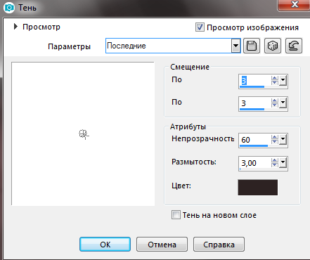Click the Размытость spinner arrows
Image resolution: width=310 pixels, height=260 pixels.
click(x=275, y=162)
